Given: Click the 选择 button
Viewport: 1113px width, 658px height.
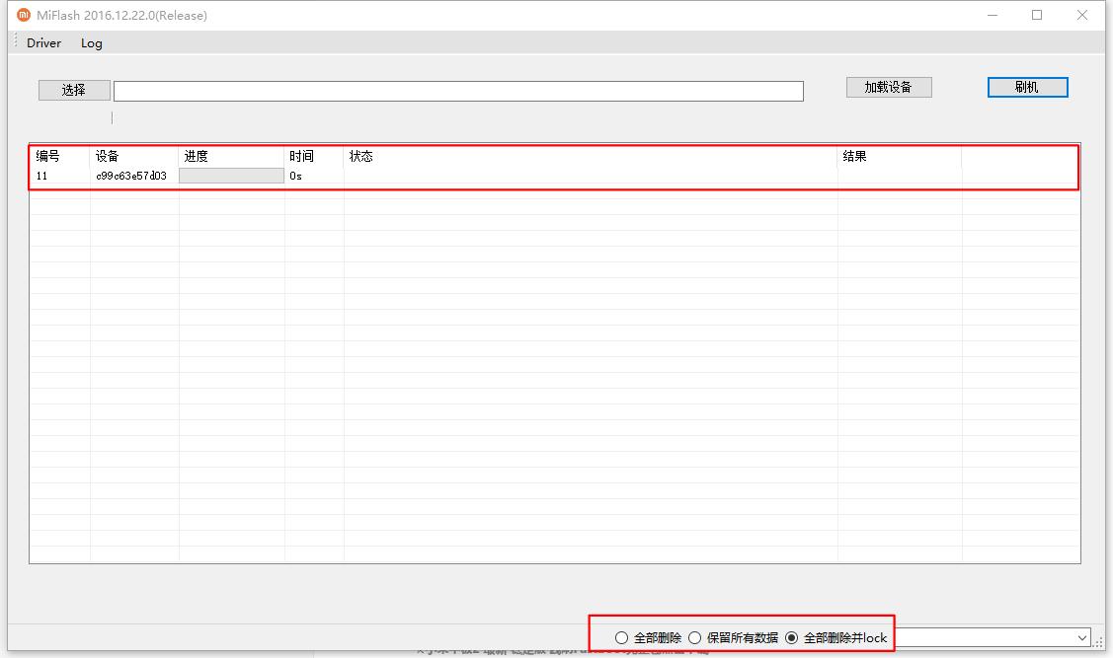Looking at the screenshot, I should [x=74, y=90].
